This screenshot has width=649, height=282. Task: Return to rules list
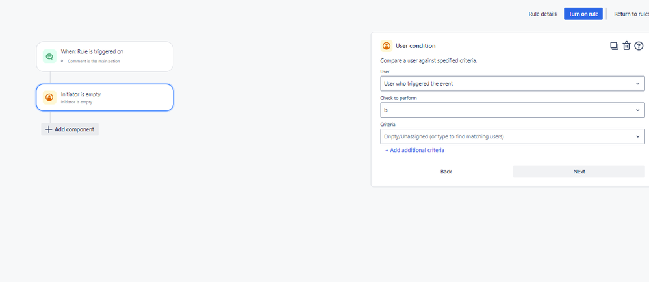(x=631, y=14)
